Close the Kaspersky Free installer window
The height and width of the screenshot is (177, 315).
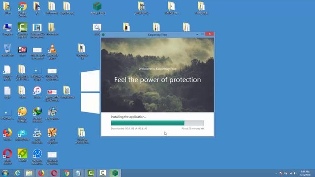pyautogui.click(x=210, y=34)
